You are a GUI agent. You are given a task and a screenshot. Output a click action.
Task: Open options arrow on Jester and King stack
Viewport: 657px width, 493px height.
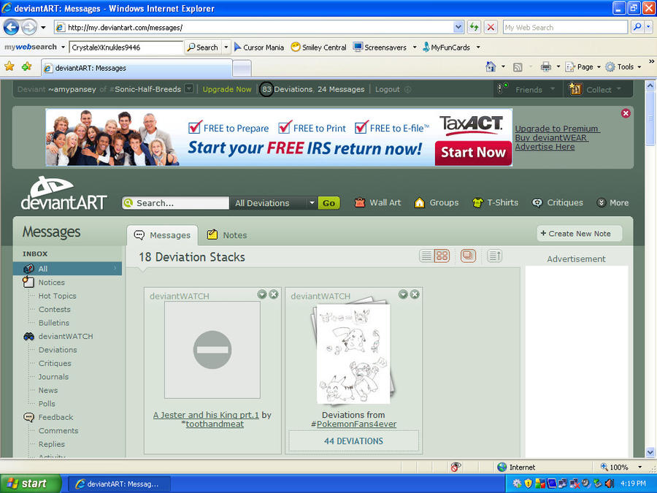coord(262,294)
